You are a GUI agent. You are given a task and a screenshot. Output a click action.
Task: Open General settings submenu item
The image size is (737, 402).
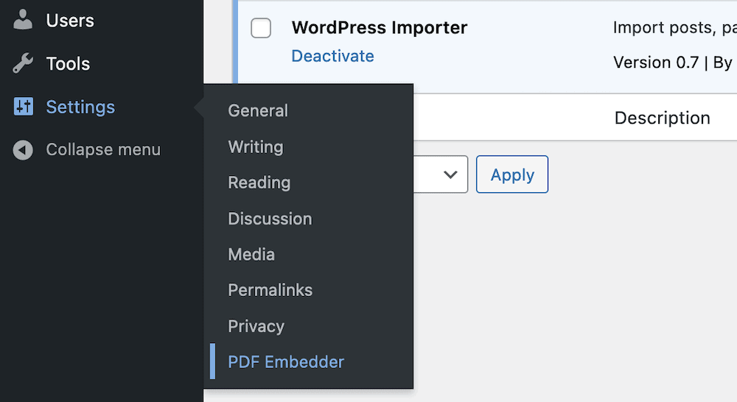(x=257, y=111)
